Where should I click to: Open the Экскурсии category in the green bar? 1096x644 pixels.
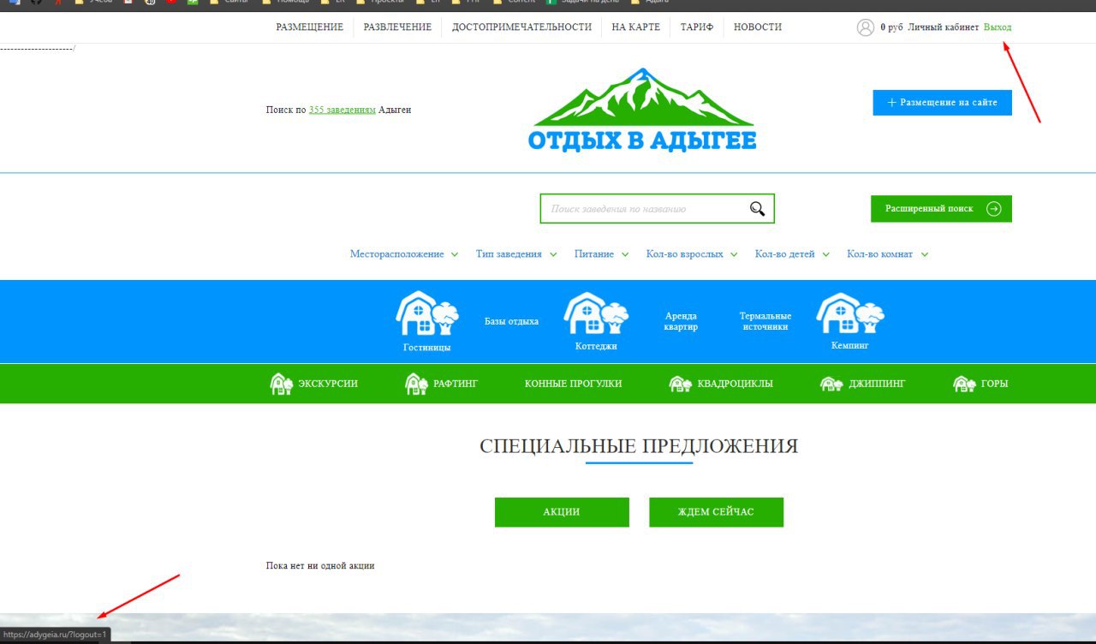(313, 384)
